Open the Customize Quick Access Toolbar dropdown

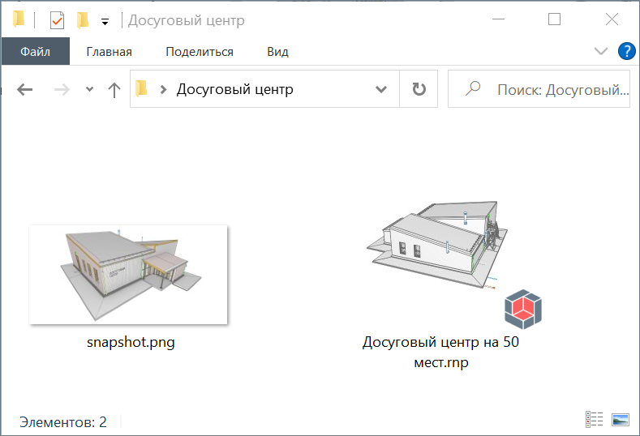(x=105, y=22)
